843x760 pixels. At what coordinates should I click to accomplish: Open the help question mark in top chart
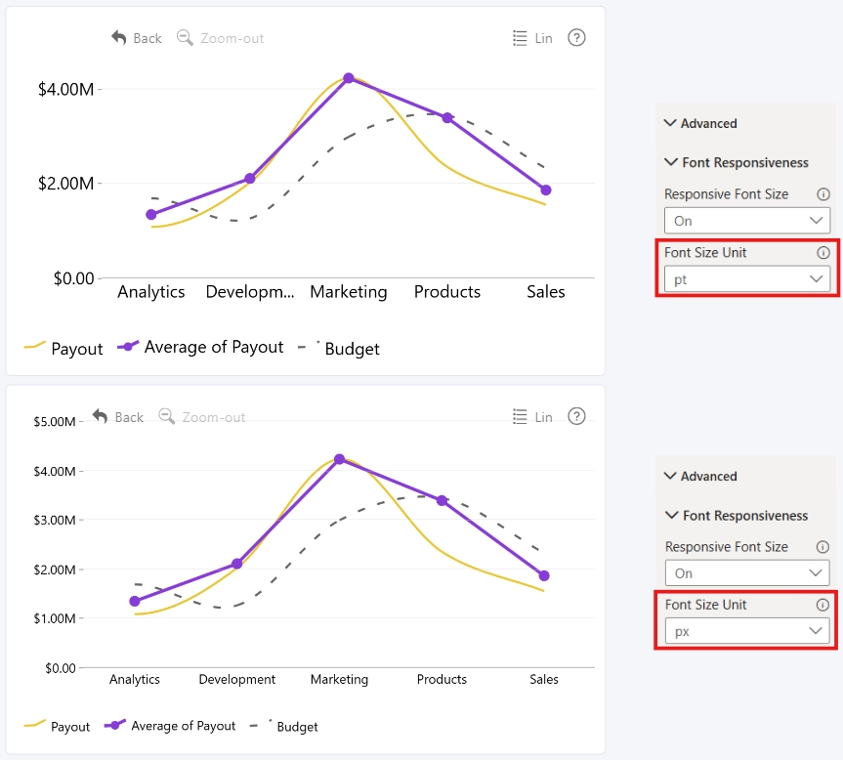[576, 38]
